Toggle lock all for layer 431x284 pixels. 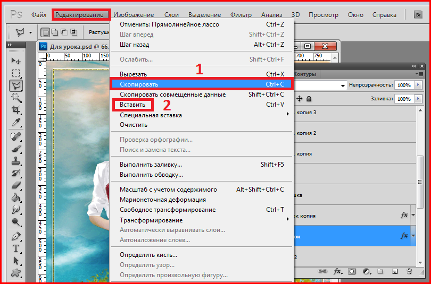point(309,98)
